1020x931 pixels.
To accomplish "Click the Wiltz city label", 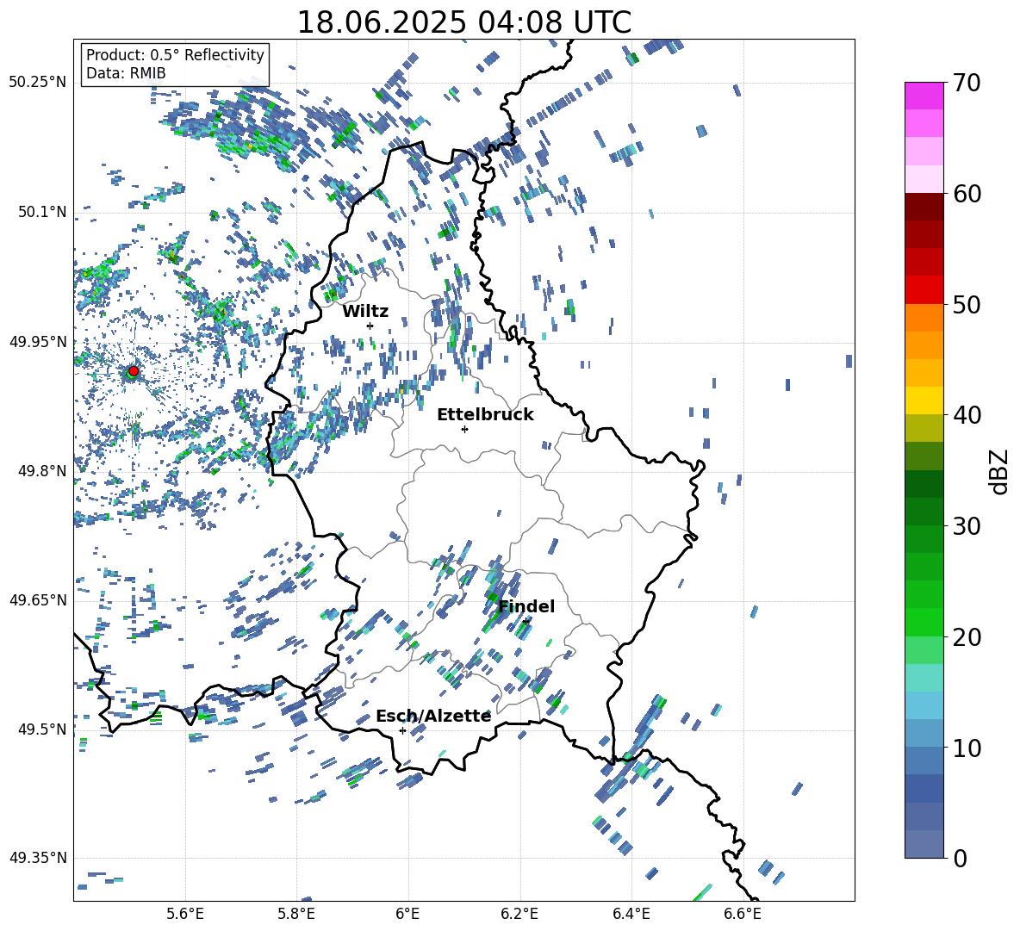I will pyautogui.click(x=365, y=312).
